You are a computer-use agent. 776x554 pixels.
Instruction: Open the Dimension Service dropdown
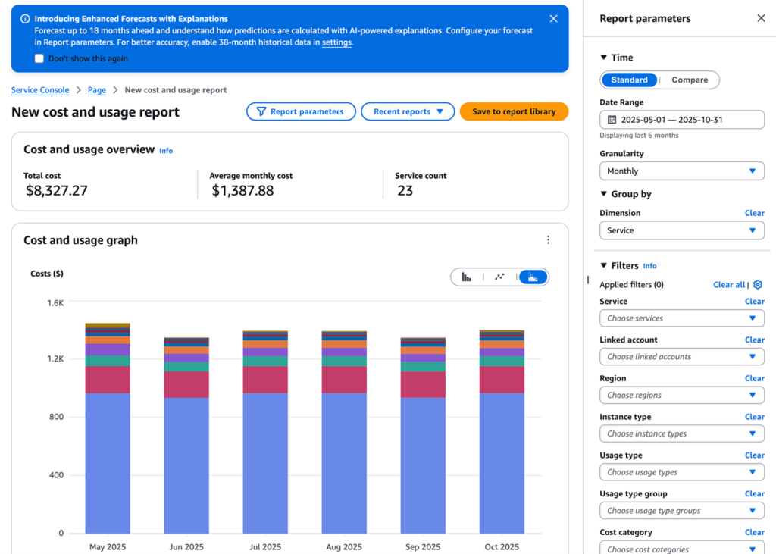[682, 230]
